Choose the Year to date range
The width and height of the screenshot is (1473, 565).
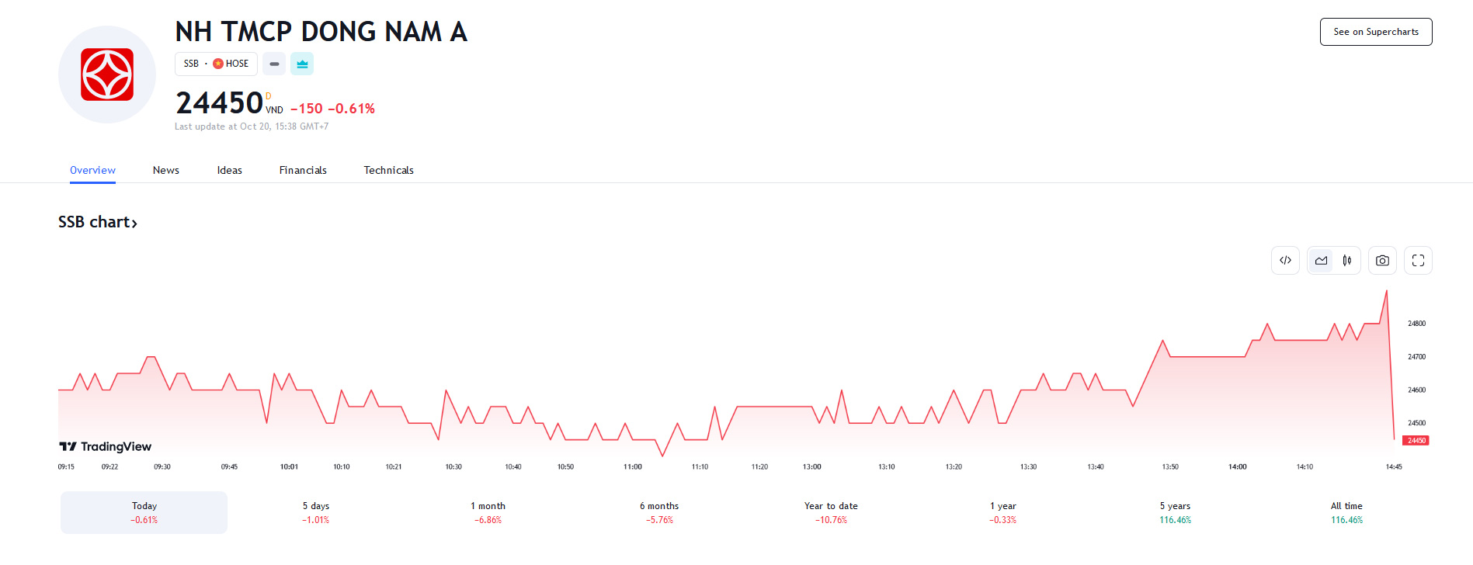[x=831, y=512]
